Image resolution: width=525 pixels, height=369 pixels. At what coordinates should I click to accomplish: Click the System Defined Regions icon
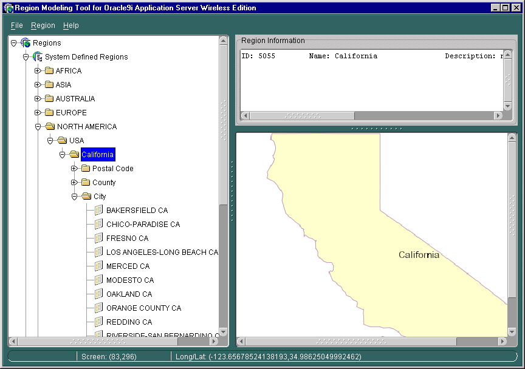pyautogui.click(x=38, y=57)
